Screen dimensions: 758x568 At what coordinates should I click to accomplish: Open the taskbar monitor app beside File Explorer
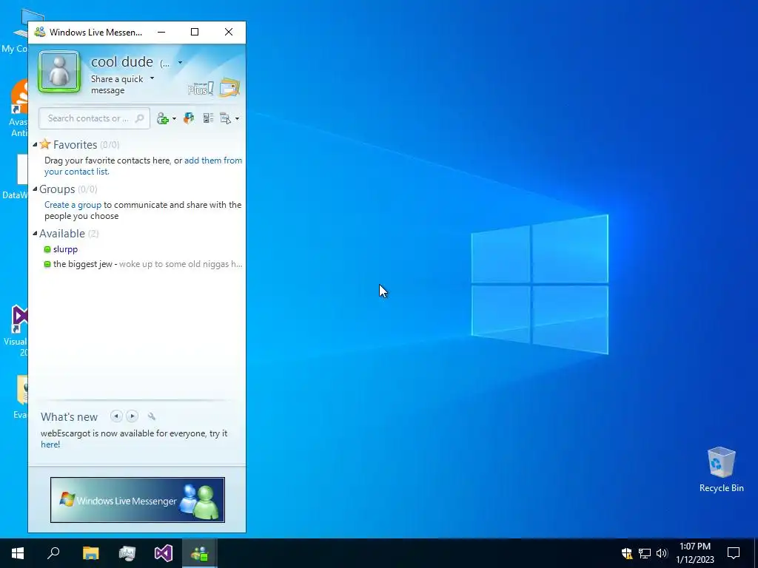pyautogui.click(x=127, y=553)
